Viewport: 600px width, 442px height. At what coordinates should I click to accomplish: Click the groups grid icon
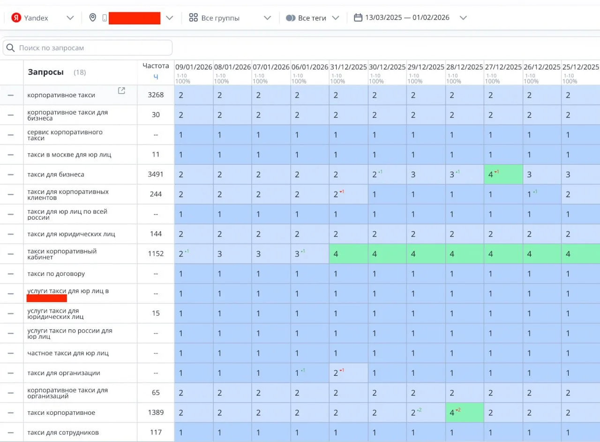point(193,18)
